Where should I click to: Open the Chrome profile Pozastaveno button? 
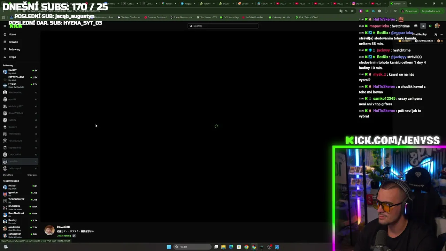click(409, 11)
